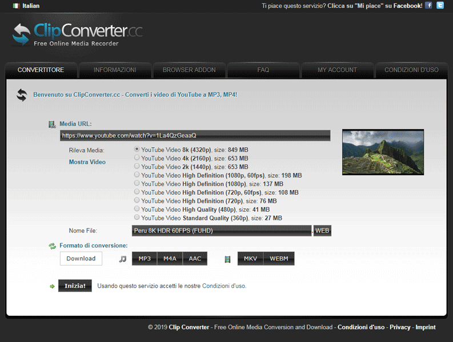This screenshot has width=453, height=342.
Task: Click the Mostra Video link
Action: click(x=87, y=162)
